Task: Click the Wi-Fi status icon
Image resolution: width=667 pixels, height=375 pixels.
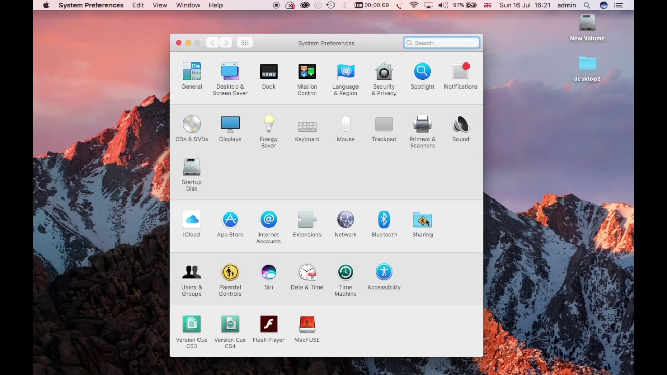Action: [x=414, y=5]
